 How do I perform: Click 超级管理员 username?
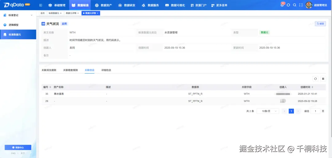(x=320, y=5)
